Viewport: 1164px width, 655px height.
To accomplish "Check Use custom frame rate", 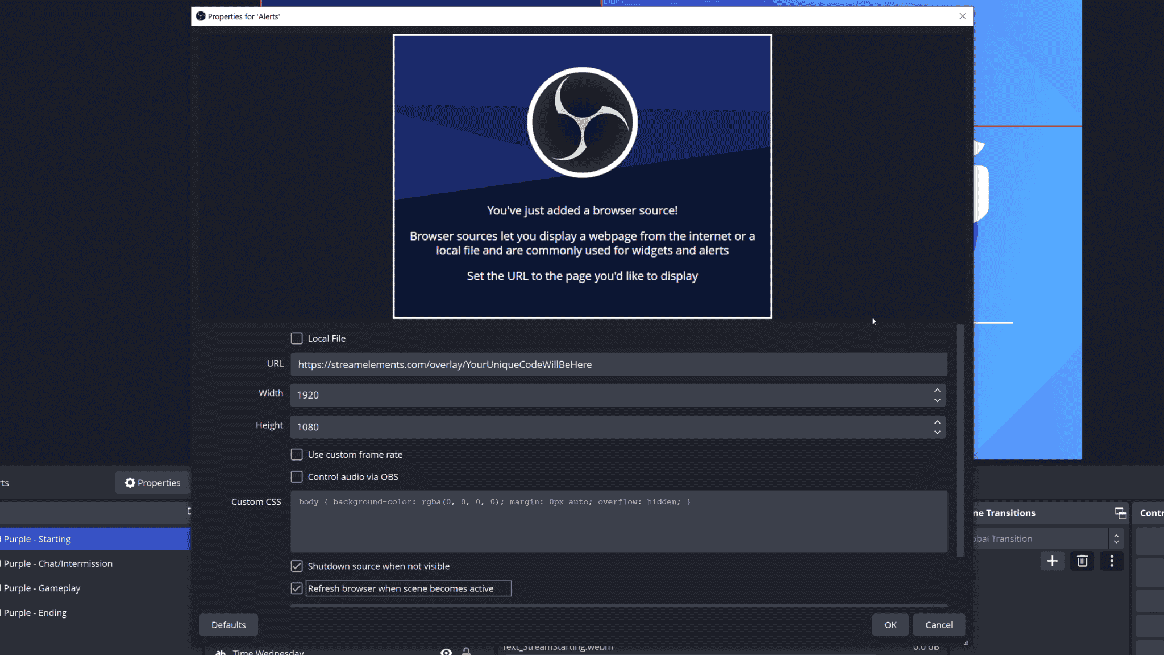I will (297, 454).
